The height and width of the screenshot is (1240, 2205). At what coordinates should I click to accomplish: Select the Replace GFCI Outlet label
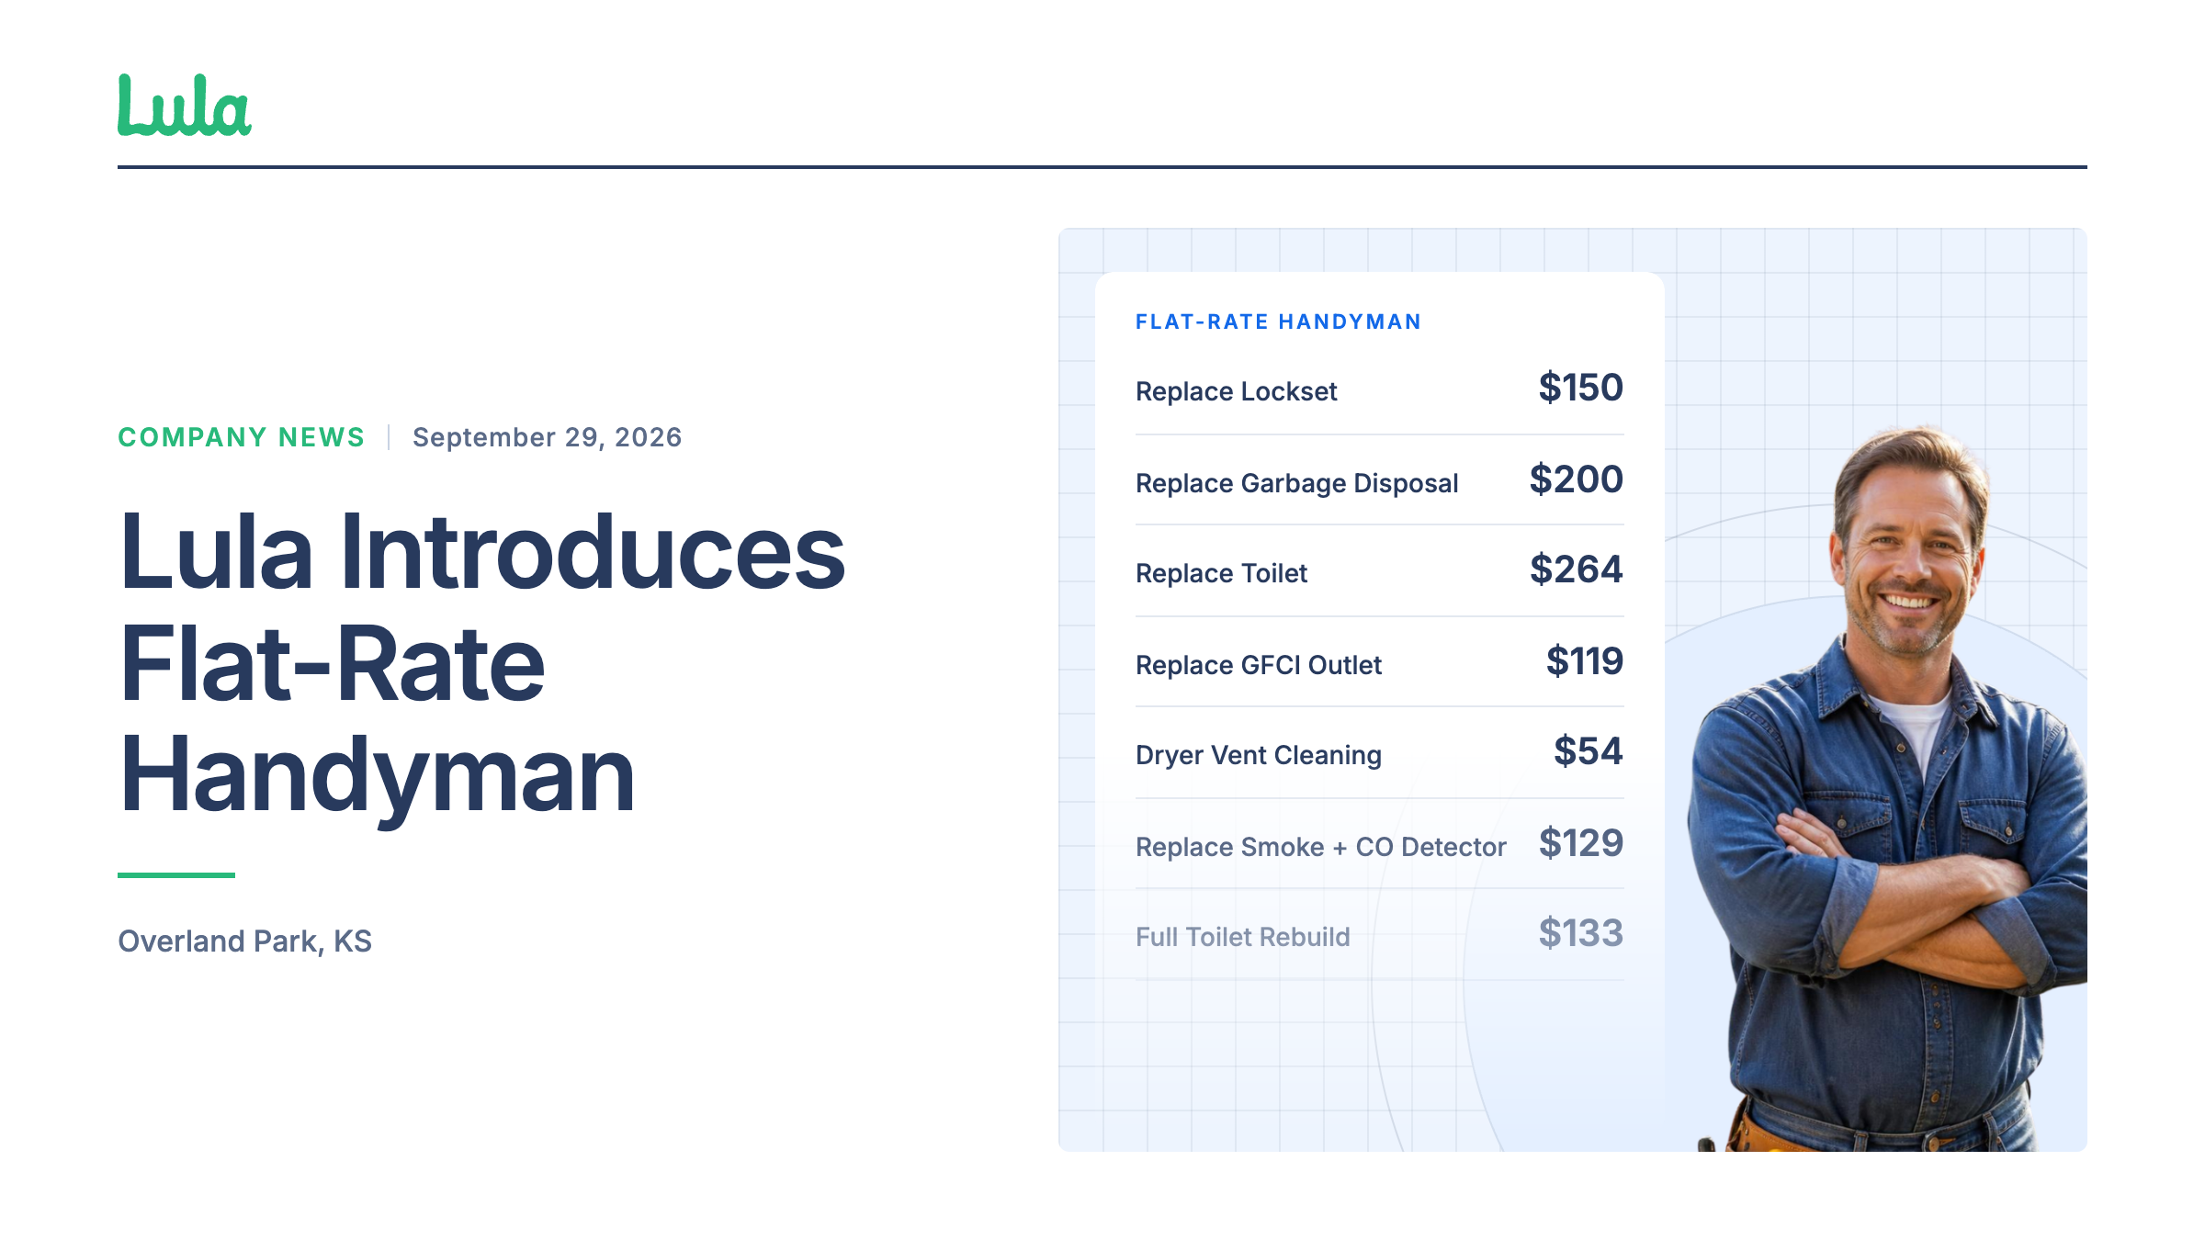(x=1258, y=665)
